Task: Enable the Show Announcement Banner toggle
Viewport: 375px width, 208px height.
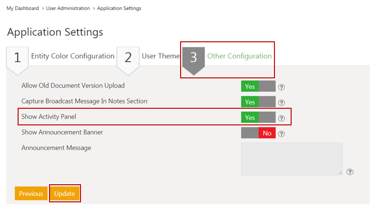Action: point(258,133)
